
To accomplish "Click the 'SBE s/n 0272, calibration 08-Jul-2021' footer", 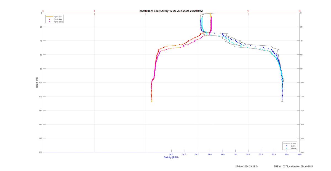I will pyautogui.click(x=293, y=166).
